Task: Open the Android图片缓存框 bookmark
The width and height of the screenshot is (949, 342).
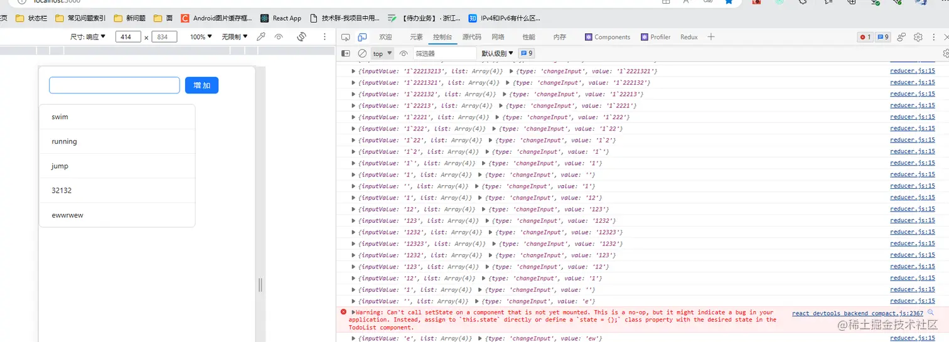Action: point(217,18)
